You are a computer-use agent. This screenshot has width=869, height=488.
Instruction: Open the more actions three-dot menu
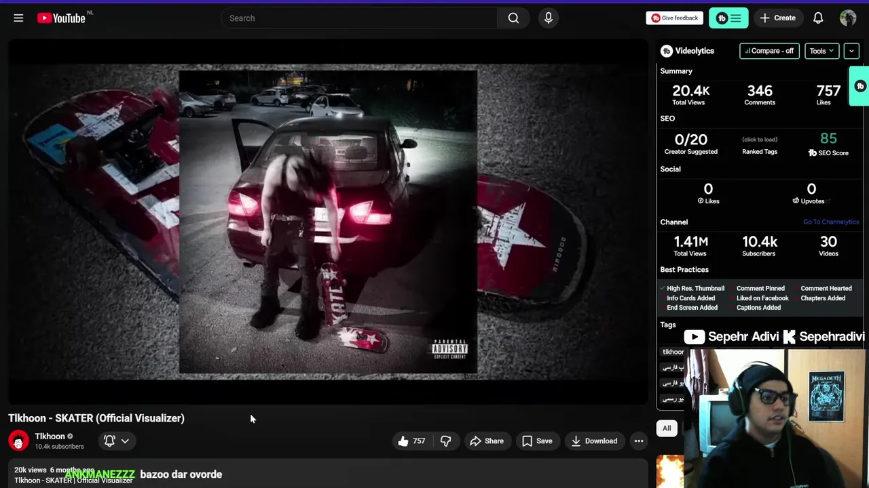(x=639, y=441)
